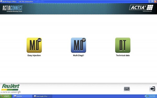
Task: Click the Easy Injection label
Action: (34, 55)
